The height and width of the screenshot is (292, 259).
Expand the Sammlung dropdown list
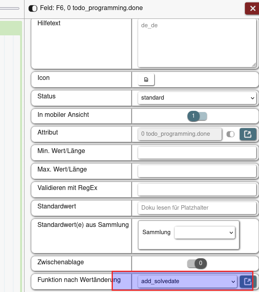point(205,232)
